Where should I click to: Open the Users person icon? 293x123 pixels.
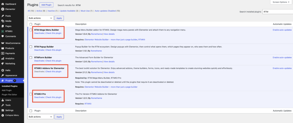pyautogui.click(x=3, y=100)
